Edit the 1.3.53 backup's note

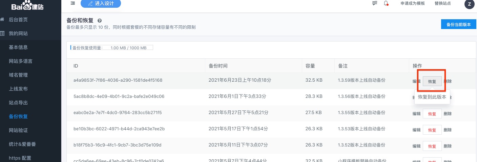[x=416, y=130]
